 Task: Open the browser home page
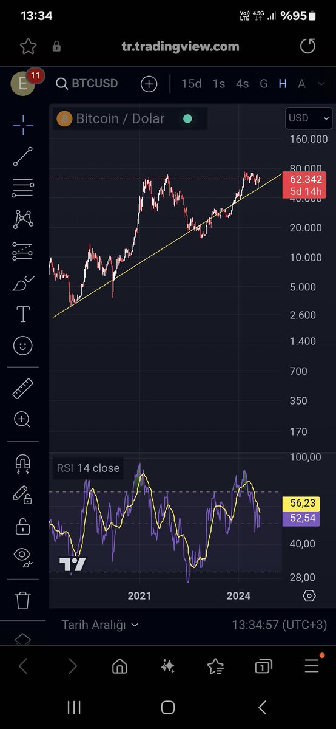pos(120,666)
